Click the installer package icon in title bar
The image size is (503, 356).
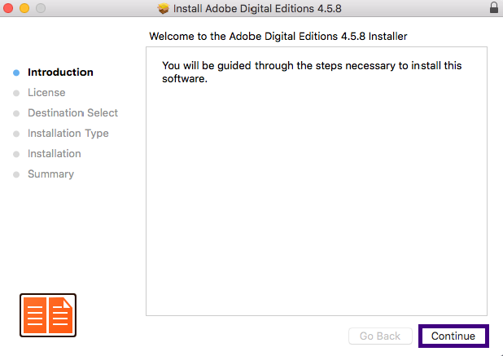click(x=164, y=8)
